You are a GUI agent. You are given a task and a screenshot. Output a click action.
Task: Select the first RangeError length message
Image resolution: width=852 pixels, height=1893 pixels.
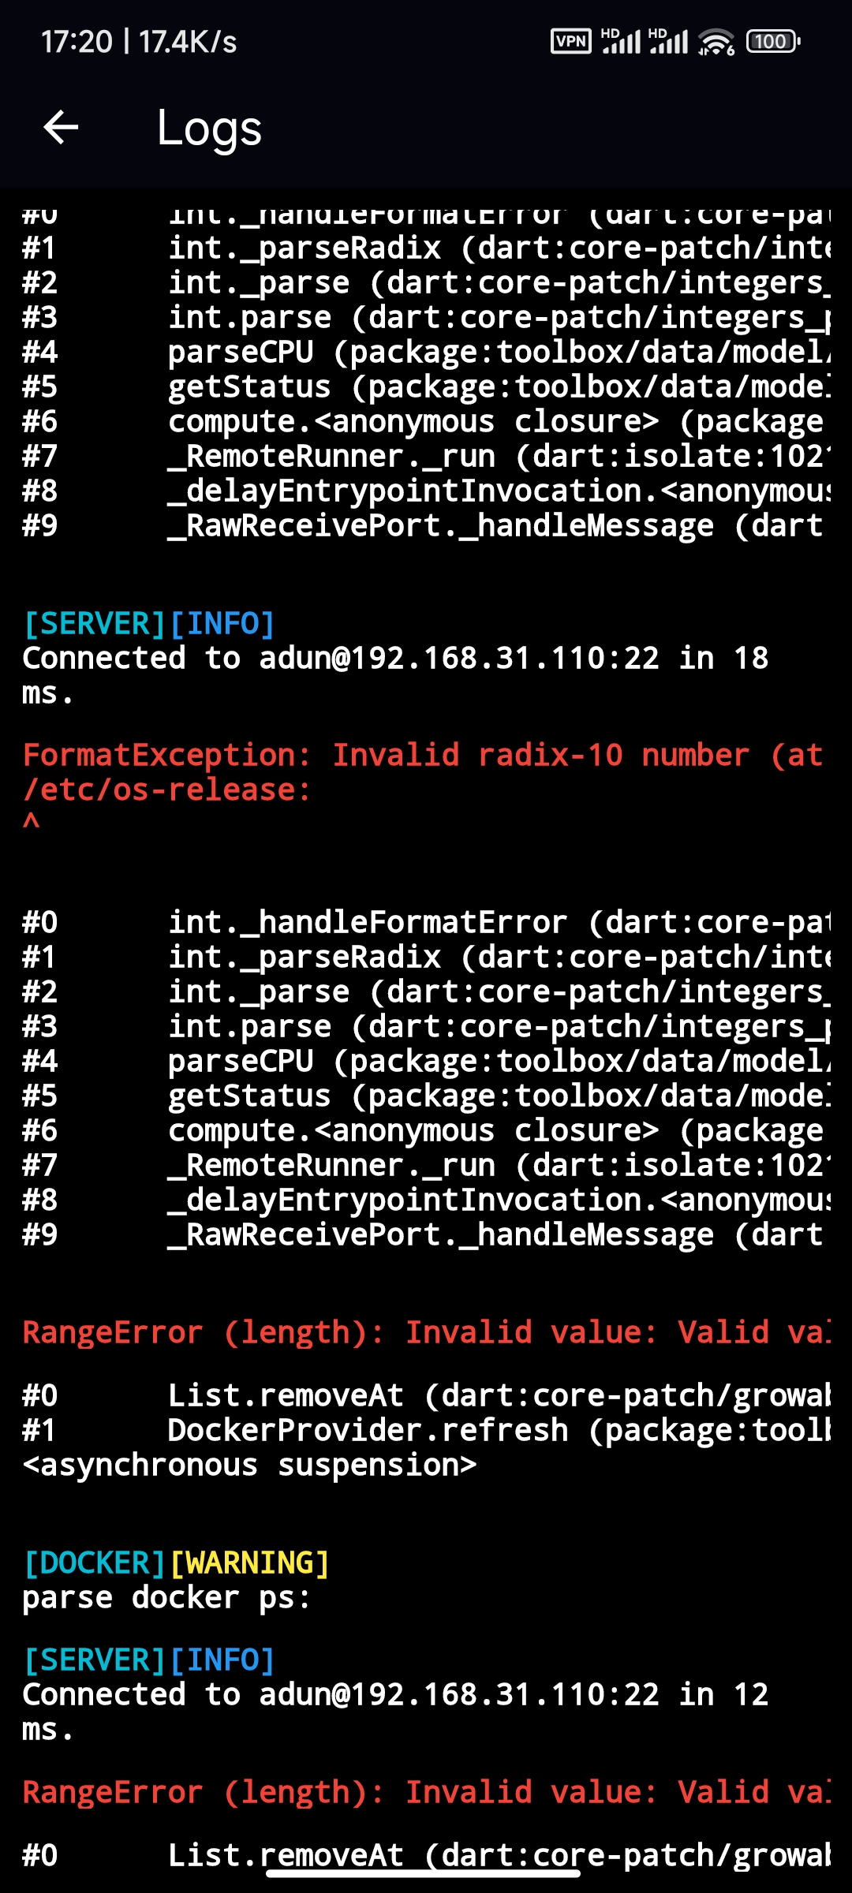[426, 1331]
